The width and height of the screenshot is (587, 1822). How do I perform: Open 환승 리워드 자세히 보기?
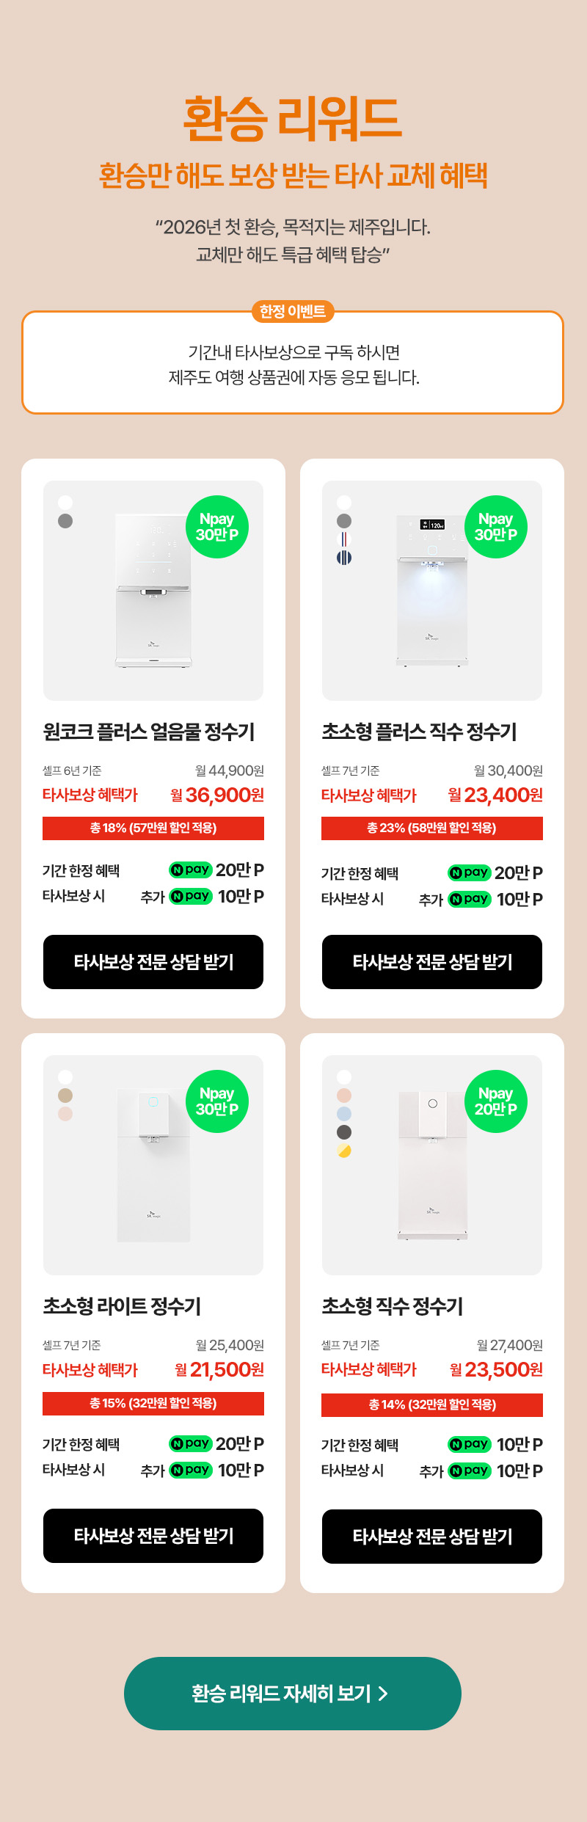click(293, 1694)
